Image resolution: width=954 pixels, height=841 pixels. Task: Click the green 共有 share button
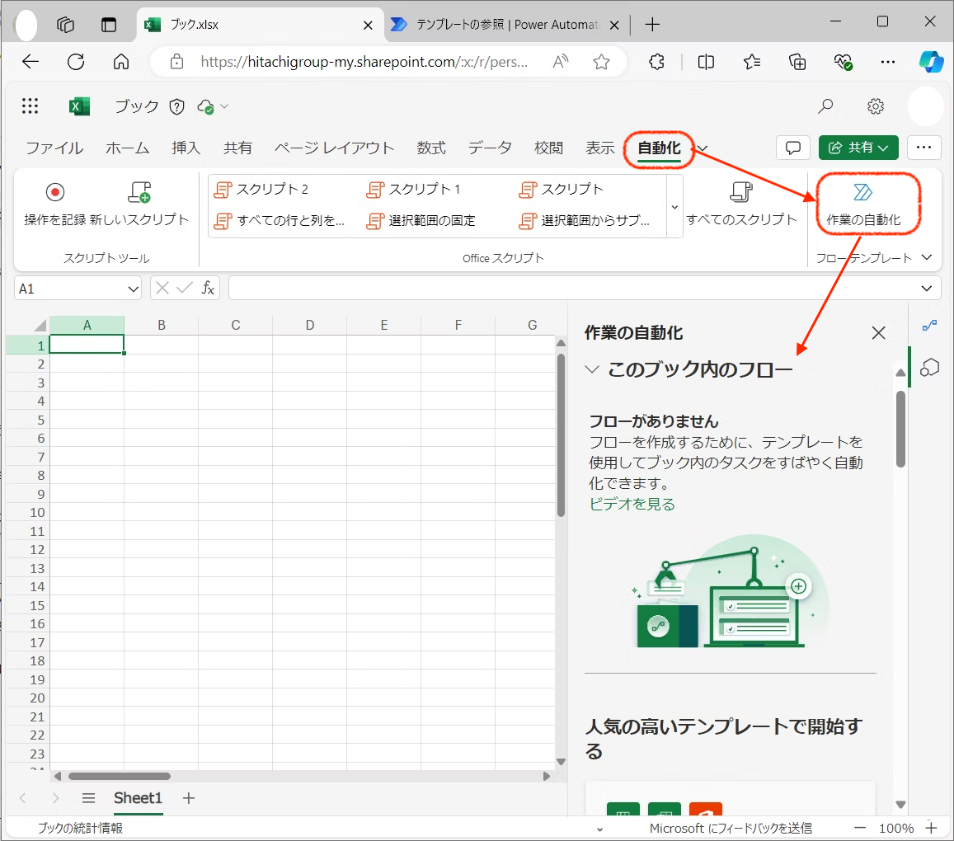point(858,148)
